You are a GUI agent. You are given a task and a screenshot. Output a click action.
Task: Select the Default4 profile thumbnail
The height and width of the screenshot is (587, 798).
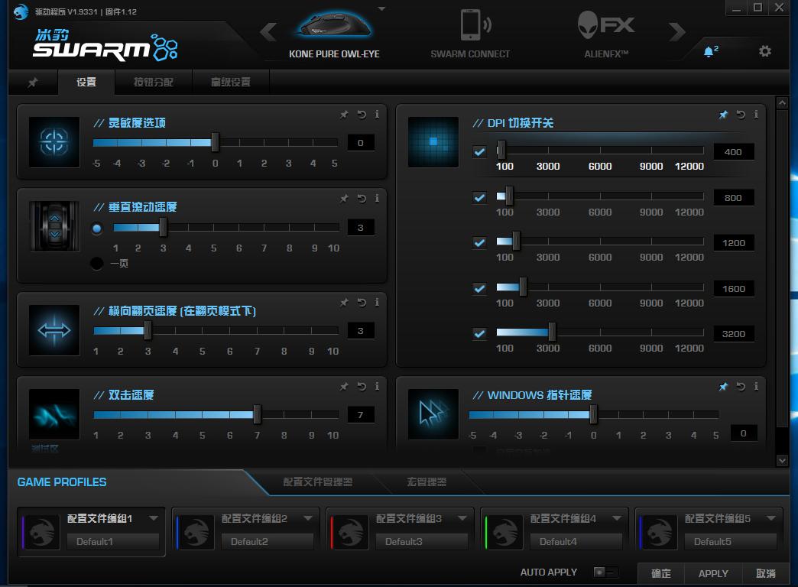coord(504,532)
